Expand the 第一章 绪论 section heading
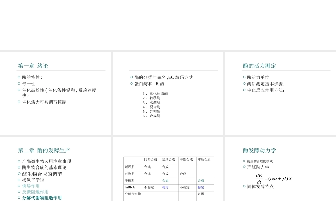Viewport: 336px width, 201px height. [x=33, y=66]
